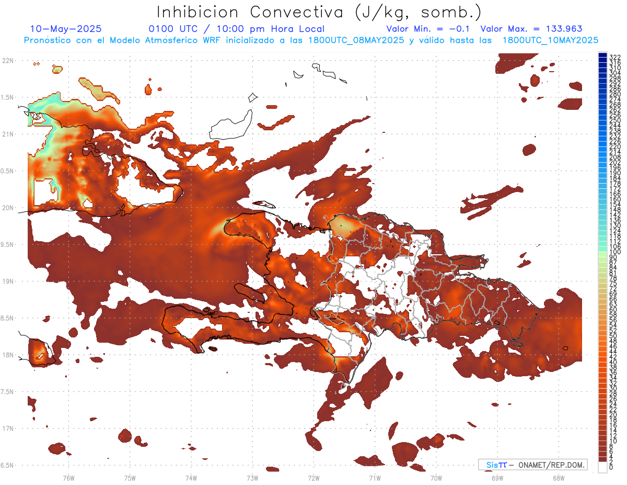
Task: Click the '7.5N' latitude label
Action: pyautogui.click(x=7, y=392)
